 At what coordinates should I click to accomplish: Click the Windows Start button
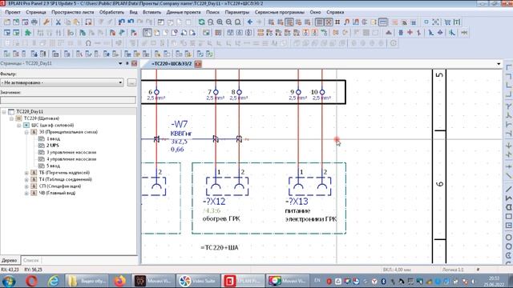click(9, 281)
